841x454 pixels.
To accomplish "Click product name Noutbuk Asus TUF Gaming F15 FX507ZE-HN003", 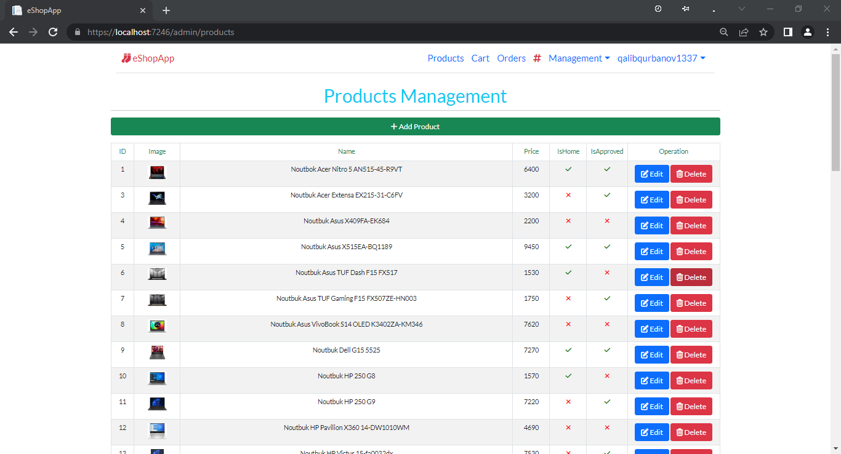I will point(347,298).
